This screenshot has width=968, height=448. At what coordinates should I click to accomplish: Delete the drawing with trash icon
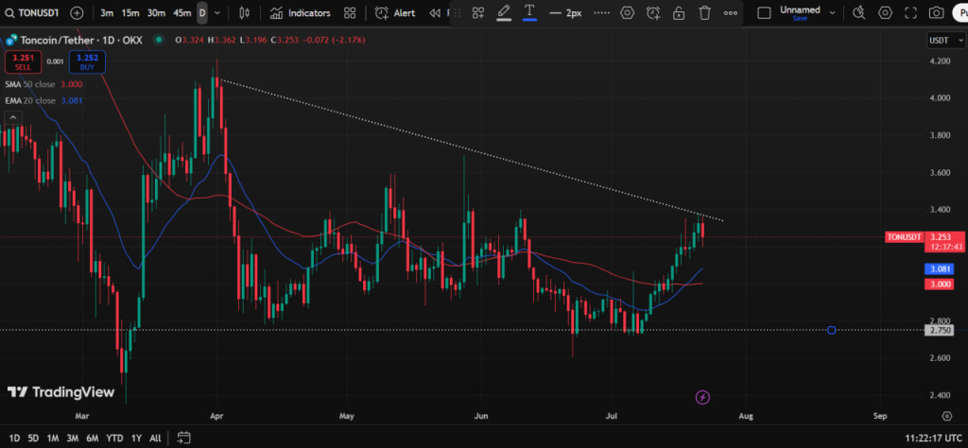pos(704,12)
